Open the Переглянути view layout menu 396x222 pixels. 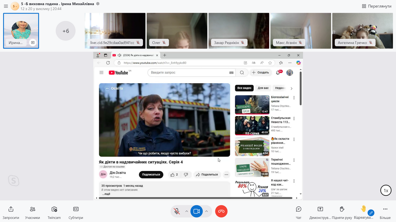[x=377, y=6]
